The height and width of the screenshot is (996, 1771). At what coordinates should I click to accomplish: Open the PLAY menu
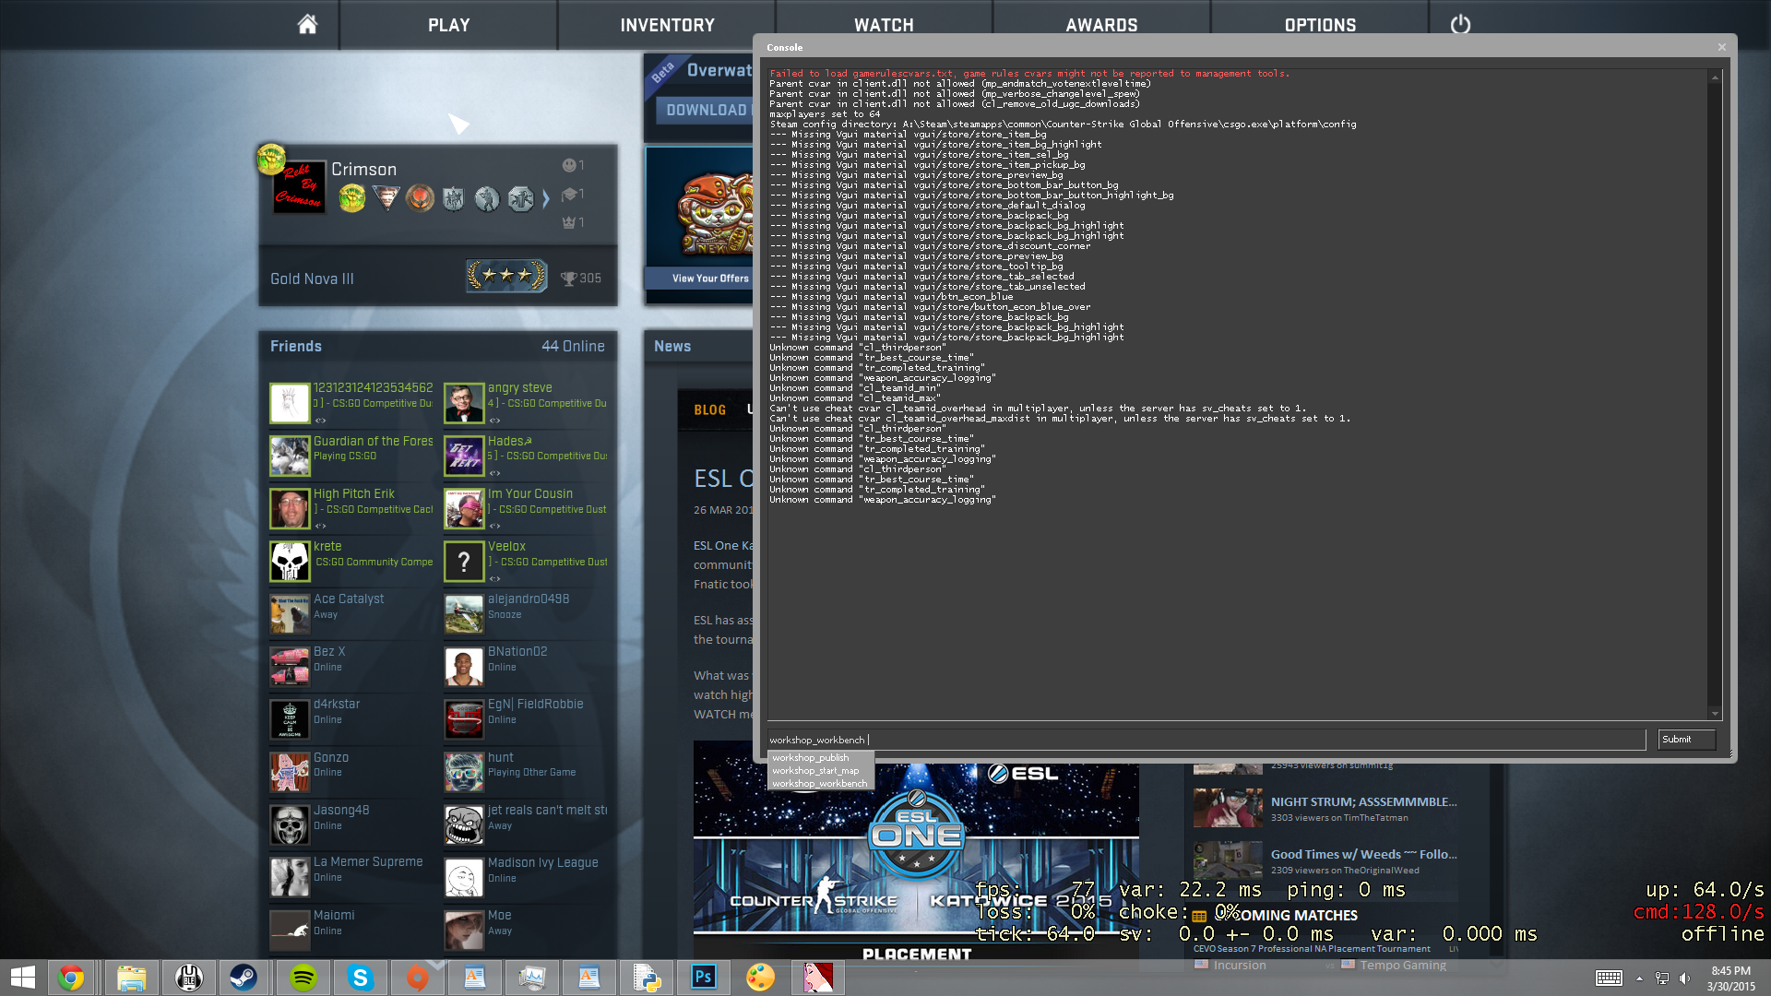tap(448, 25)
